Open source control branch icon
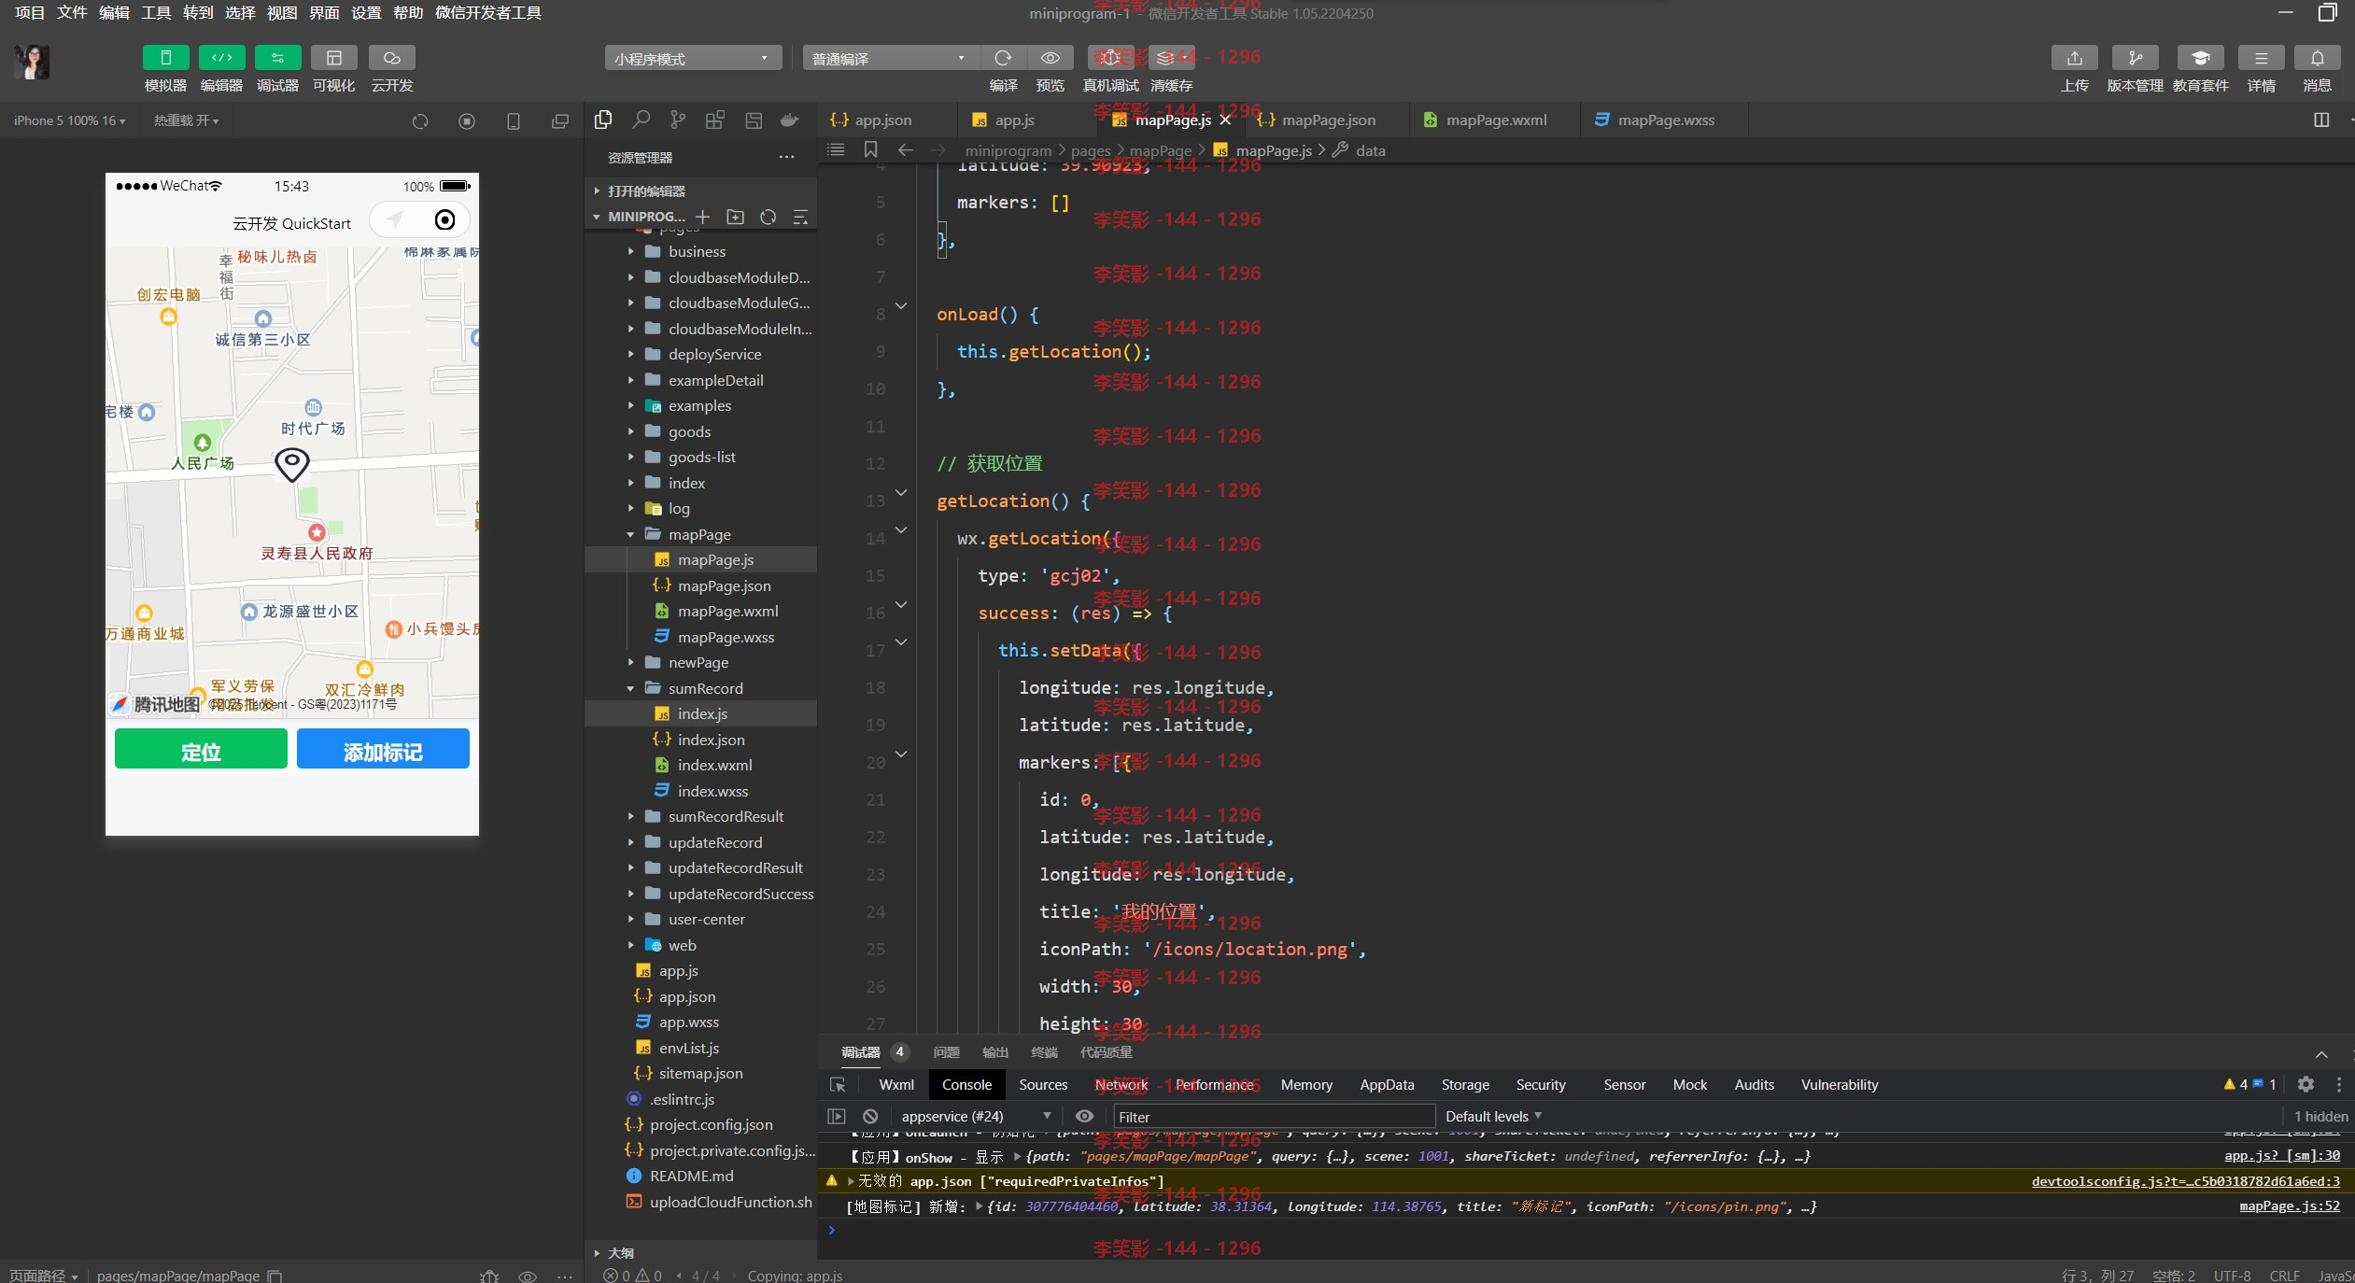The image size is (2355, 1283). pyautogui.click(x=678, y=120)
